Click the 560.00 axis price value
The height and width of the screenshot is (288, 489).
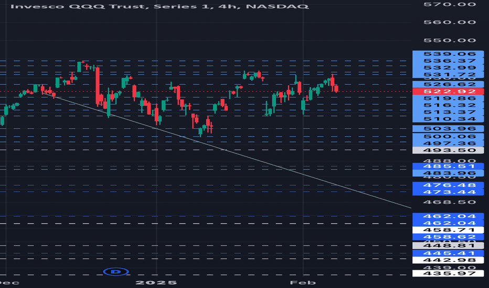(450, 22)
